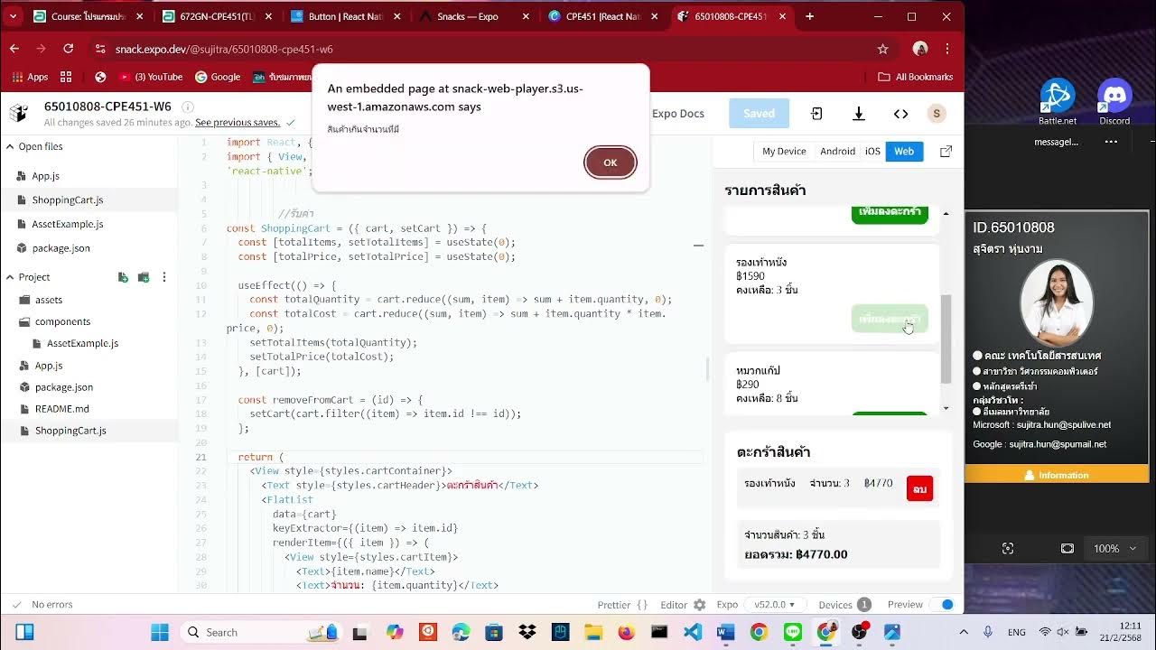This screenshot has height=650, width=1156.
Task: Click green add-to-cart button at top of list
Action: (890, 214)
